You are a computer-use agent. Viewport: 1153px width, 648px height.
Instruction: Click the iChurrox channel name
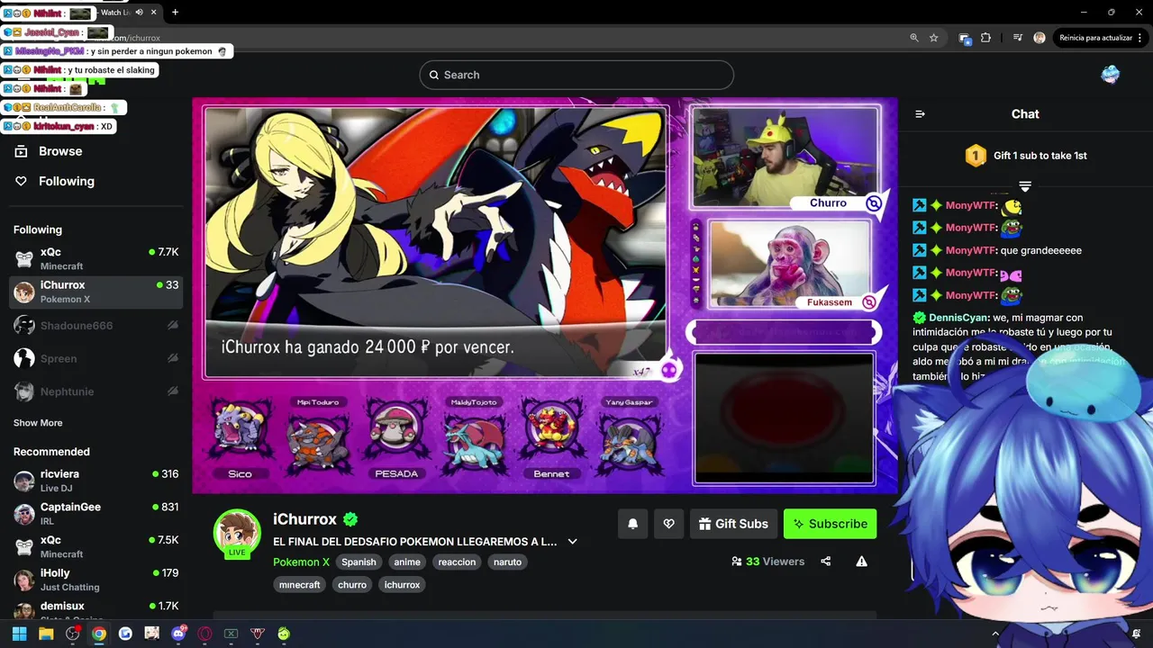click(x=304, y=519)
